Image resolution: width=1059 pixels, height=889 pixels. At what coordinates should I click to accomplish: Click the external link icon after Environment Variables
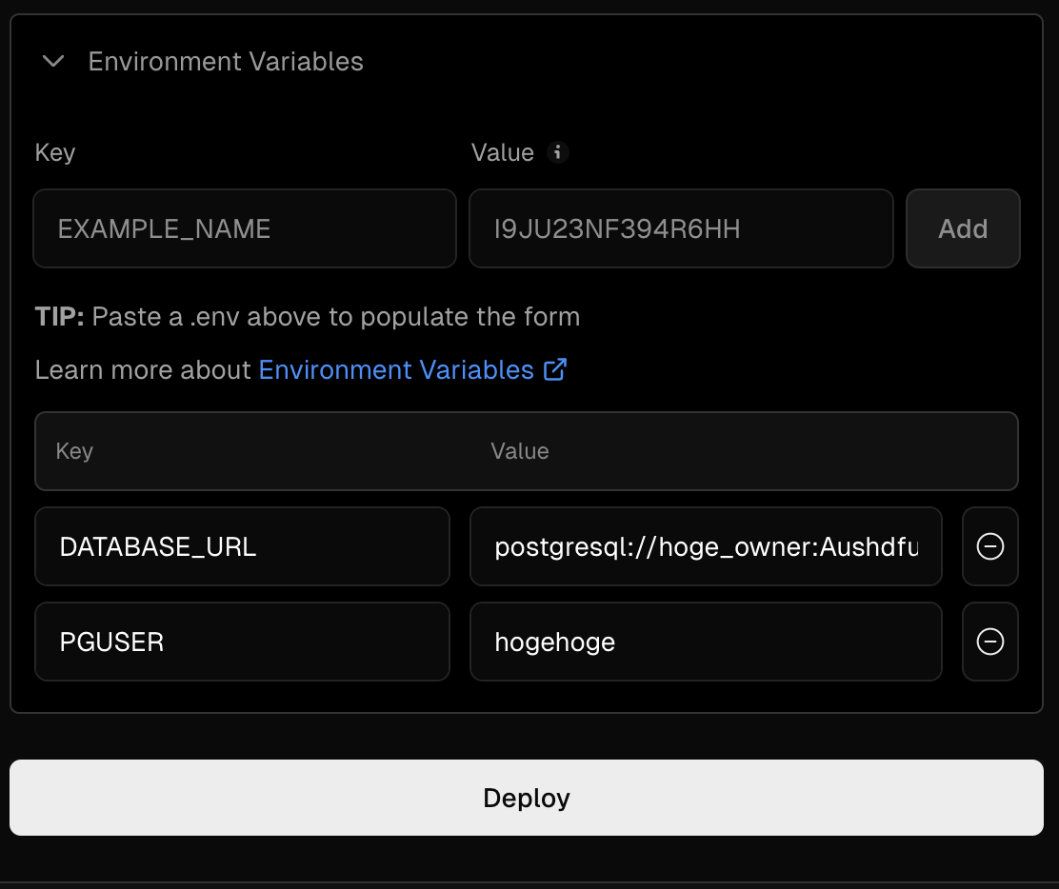pyautogui.click(x=555, y=369)
